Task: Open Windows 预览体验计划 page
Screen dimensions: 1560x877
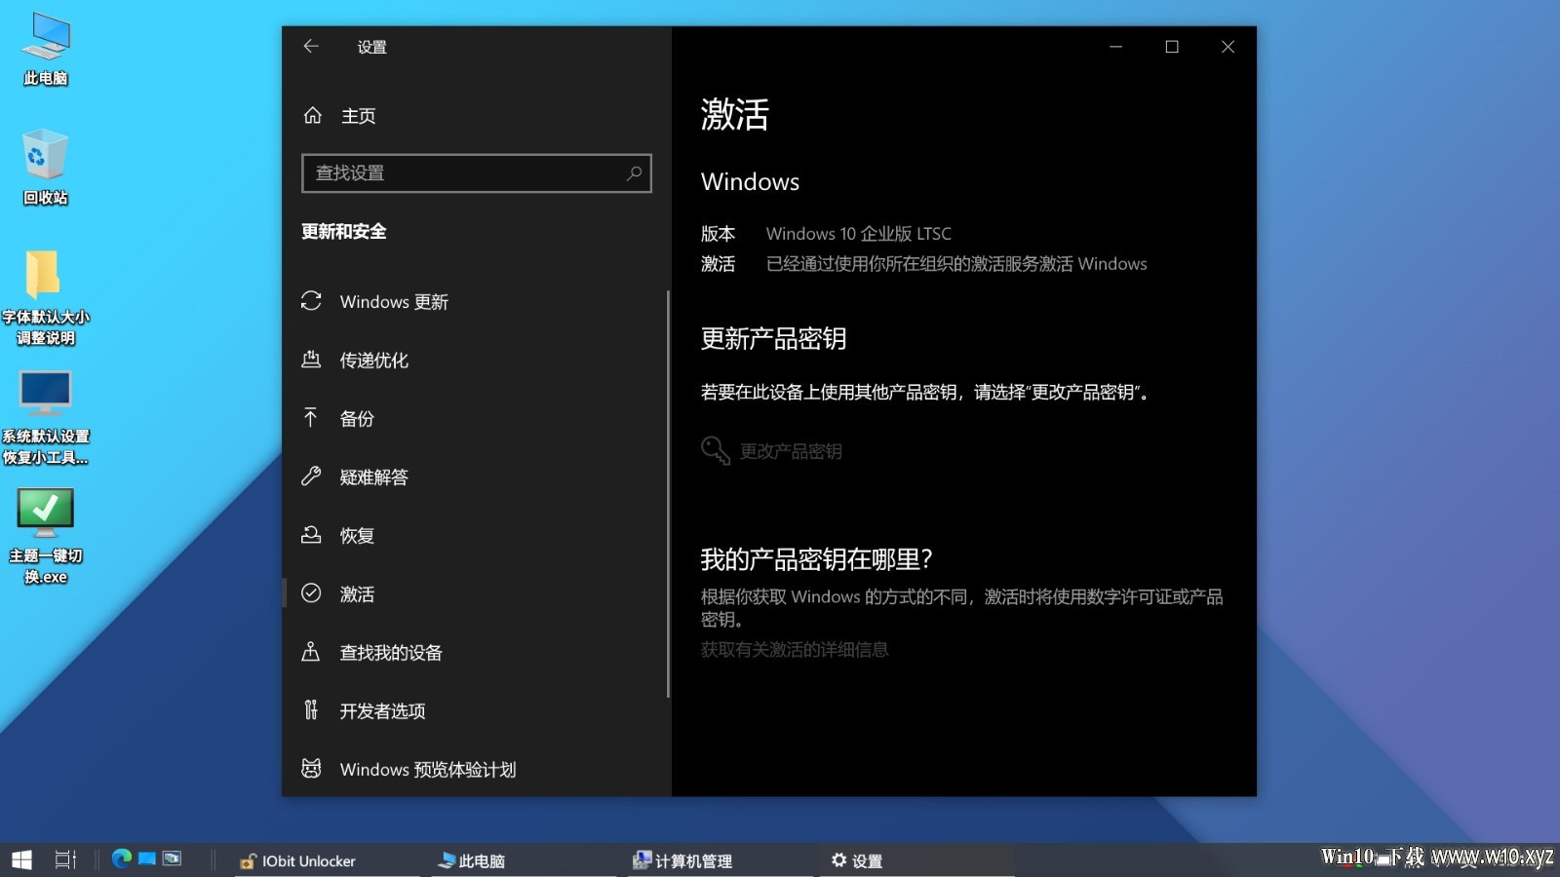Action: click(475, 770)
